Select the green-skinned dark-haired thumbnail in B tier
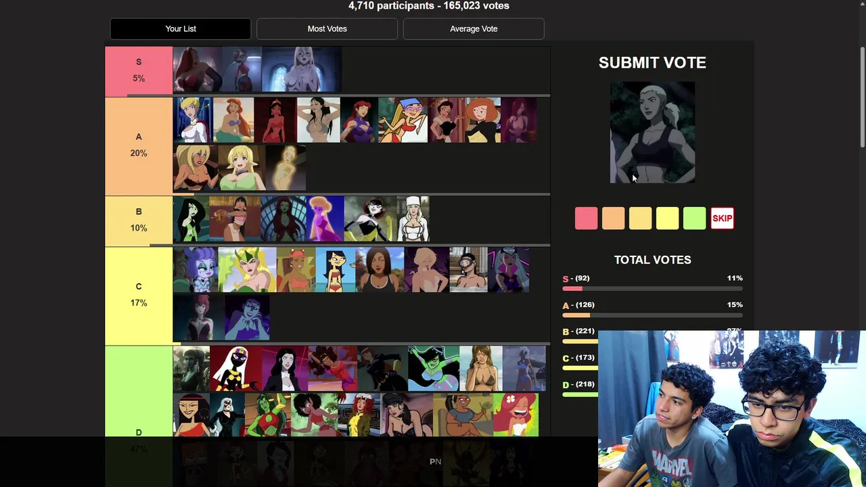 (x=191, y=219)
